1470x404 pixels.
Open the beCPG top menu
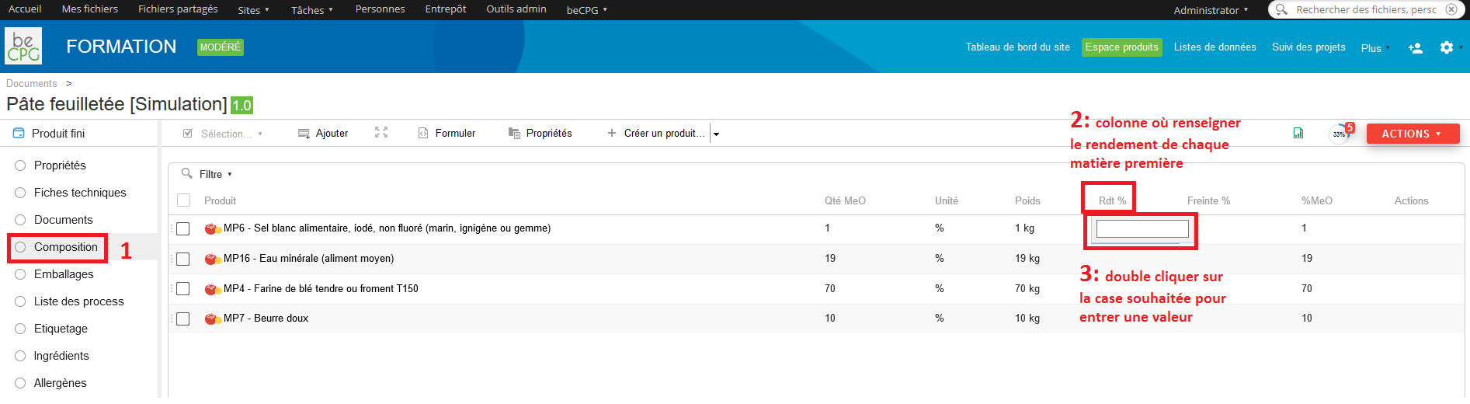(586, 10)
